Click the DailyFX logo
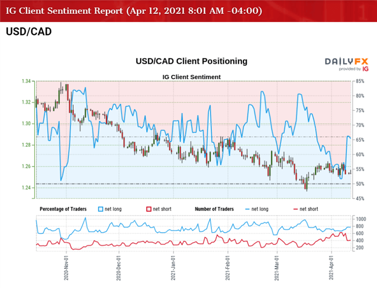Screen dimensions: 377x288 click(347, 61)
